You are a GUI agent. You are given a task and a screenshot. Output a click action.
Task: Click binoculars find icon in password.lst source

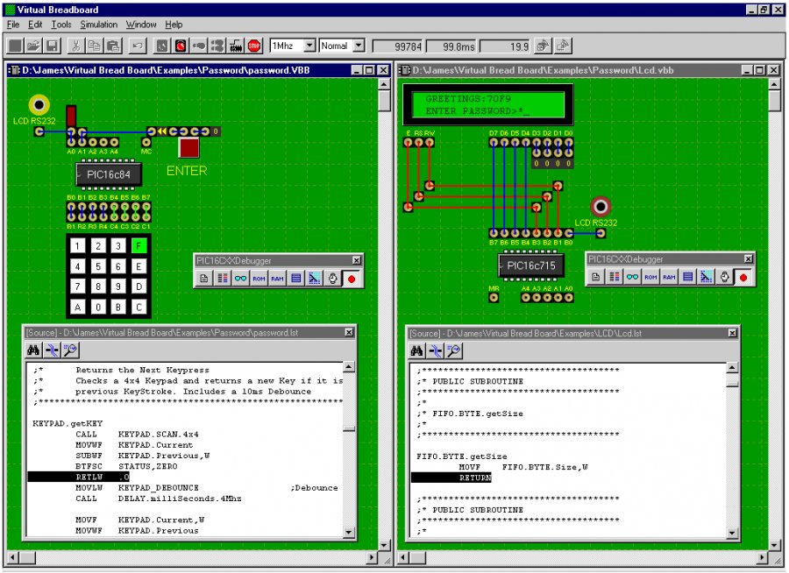pyautogui.click(x=33, y=350)
